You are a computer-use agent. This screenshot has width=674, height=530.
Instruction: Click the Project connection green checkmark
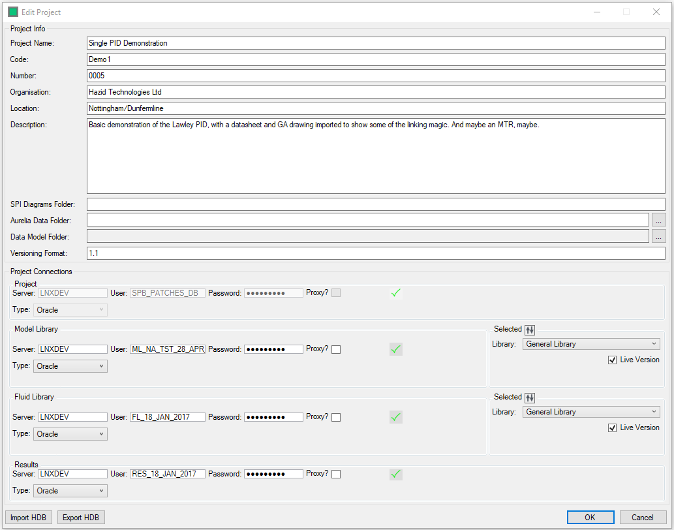click(395, 293)
